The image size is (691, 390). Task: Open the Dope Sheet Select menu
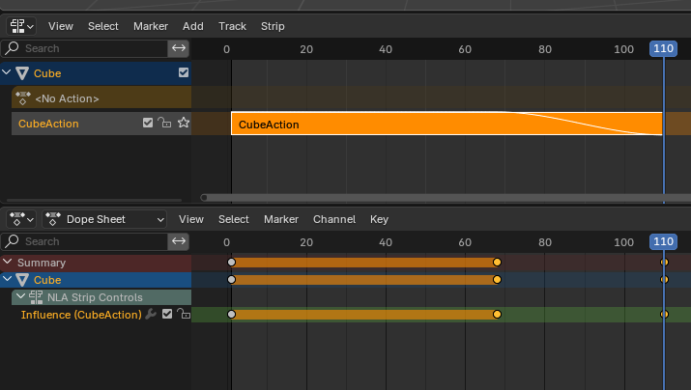(x=234, y=219)
